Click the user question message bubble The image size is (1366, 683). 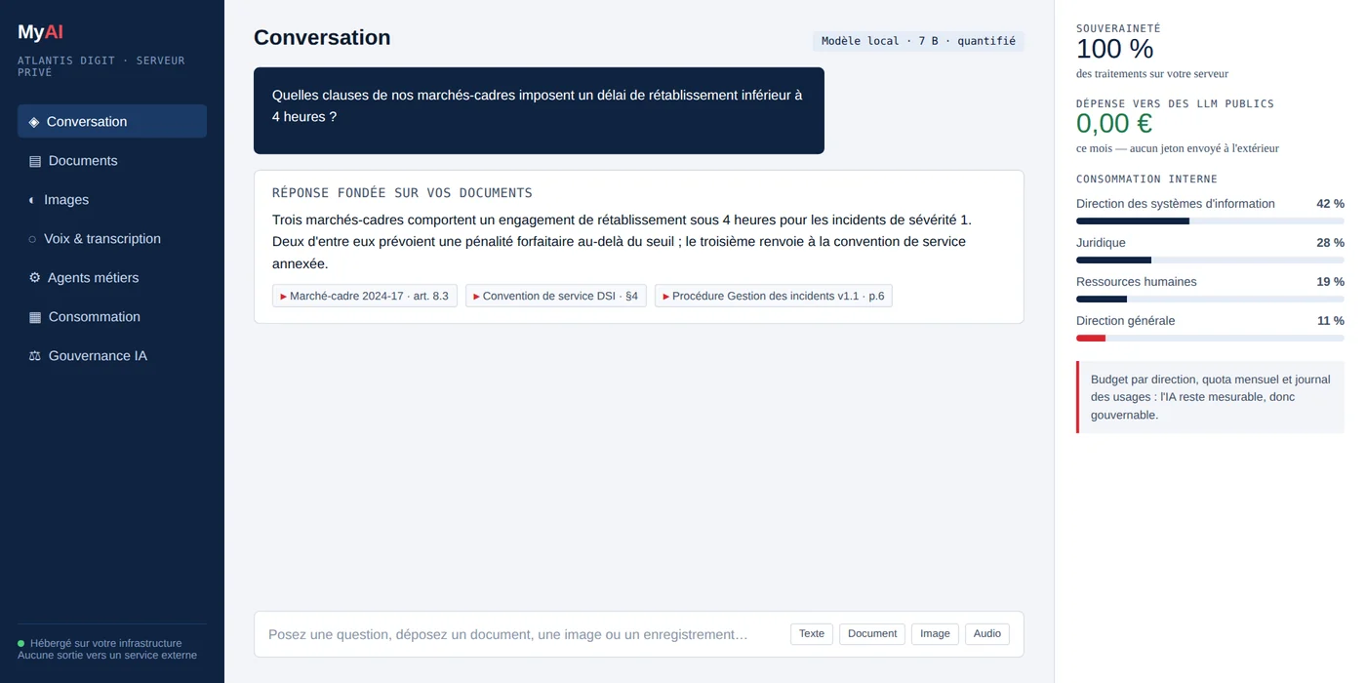coord(539,110)
